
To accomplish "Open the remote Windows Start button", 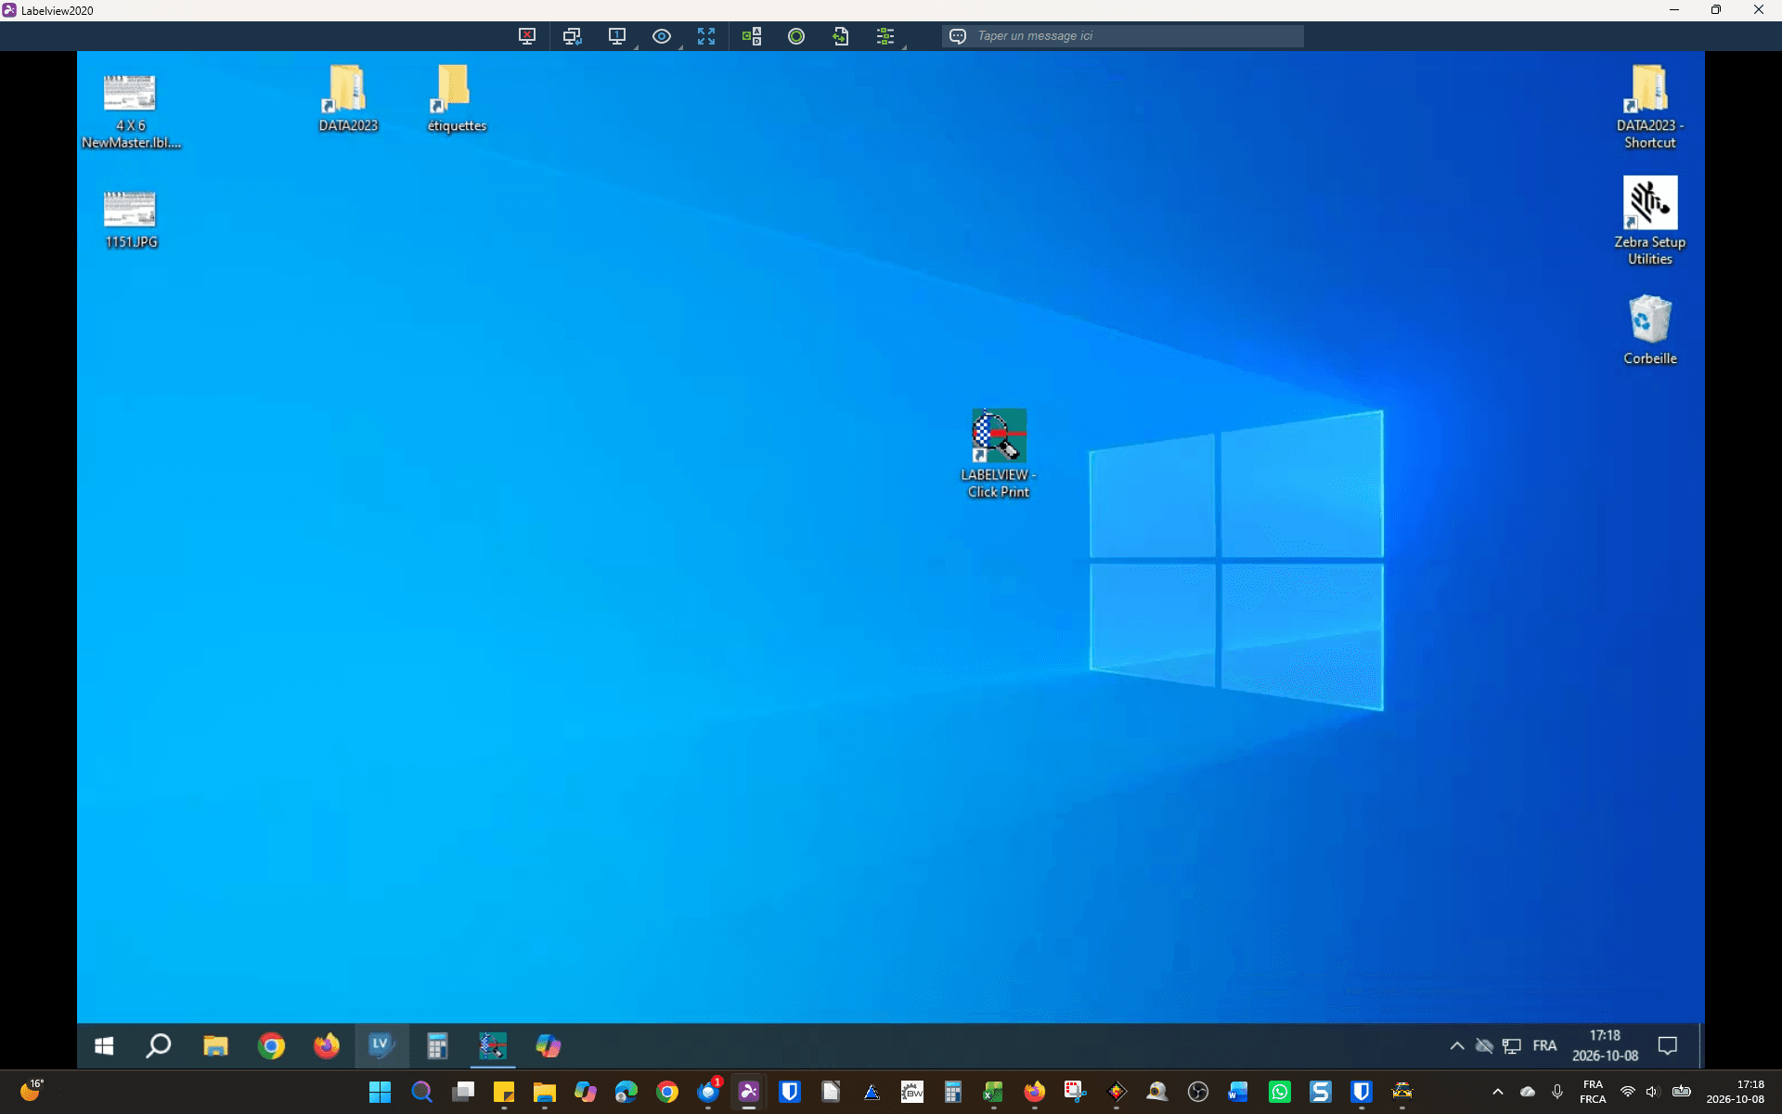I will 104,1046.
